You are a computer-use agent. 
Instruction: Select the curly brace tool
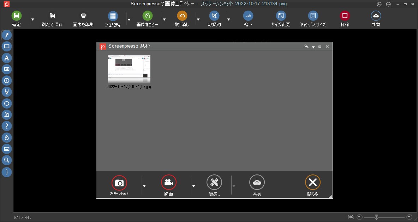7,172
